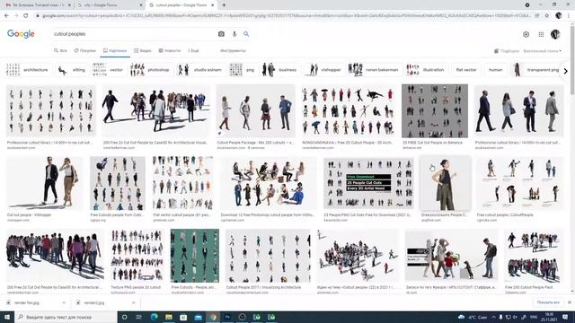Open Cortana circle icon in taskbar
The height and width of the screenshot is (323, 575).
[124, 317]
